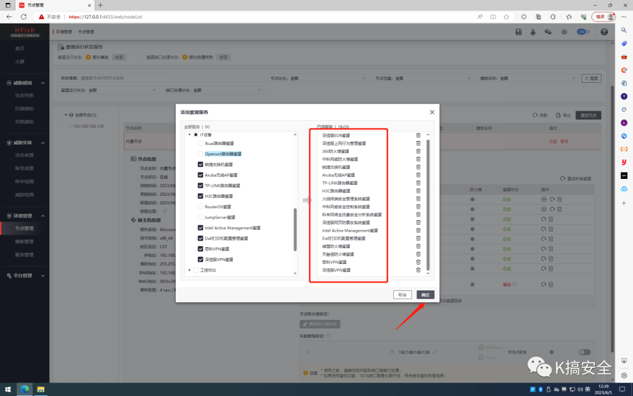Delete 360防火墙蜜罐 with its trash icon
The height and width of the screenshot is (396, 633).
pyautogui.click(x=418, y=151)
